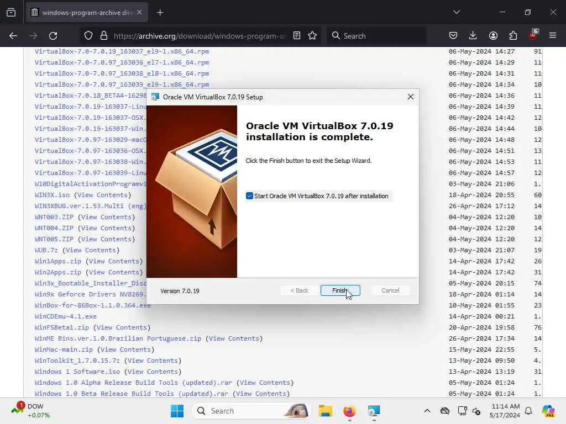The width and height of the screenshot is (566, 424).
Task: Click the taskbar Search box
Action: 251,411
